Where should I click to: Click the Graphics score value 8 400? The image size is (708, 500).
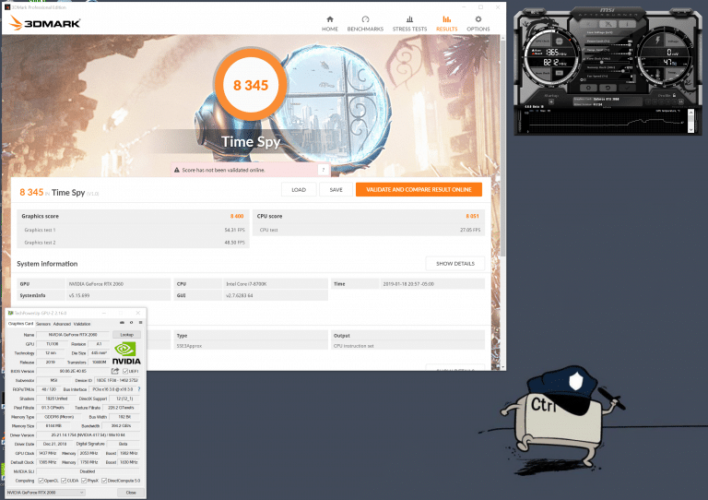click(237, 217)
